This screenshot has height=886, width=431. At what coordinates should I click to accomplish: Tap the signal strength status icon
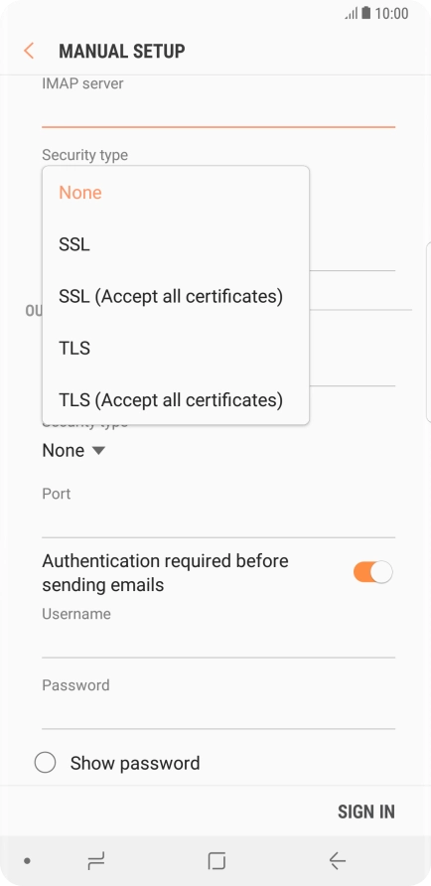point(351,14)
